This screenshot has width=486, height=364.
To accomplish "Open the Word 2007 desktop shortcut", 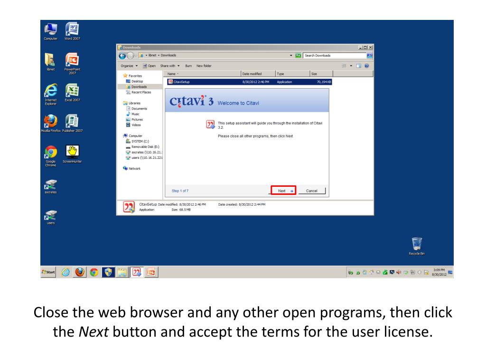I will pyautogui.click(x=72, y=32).
